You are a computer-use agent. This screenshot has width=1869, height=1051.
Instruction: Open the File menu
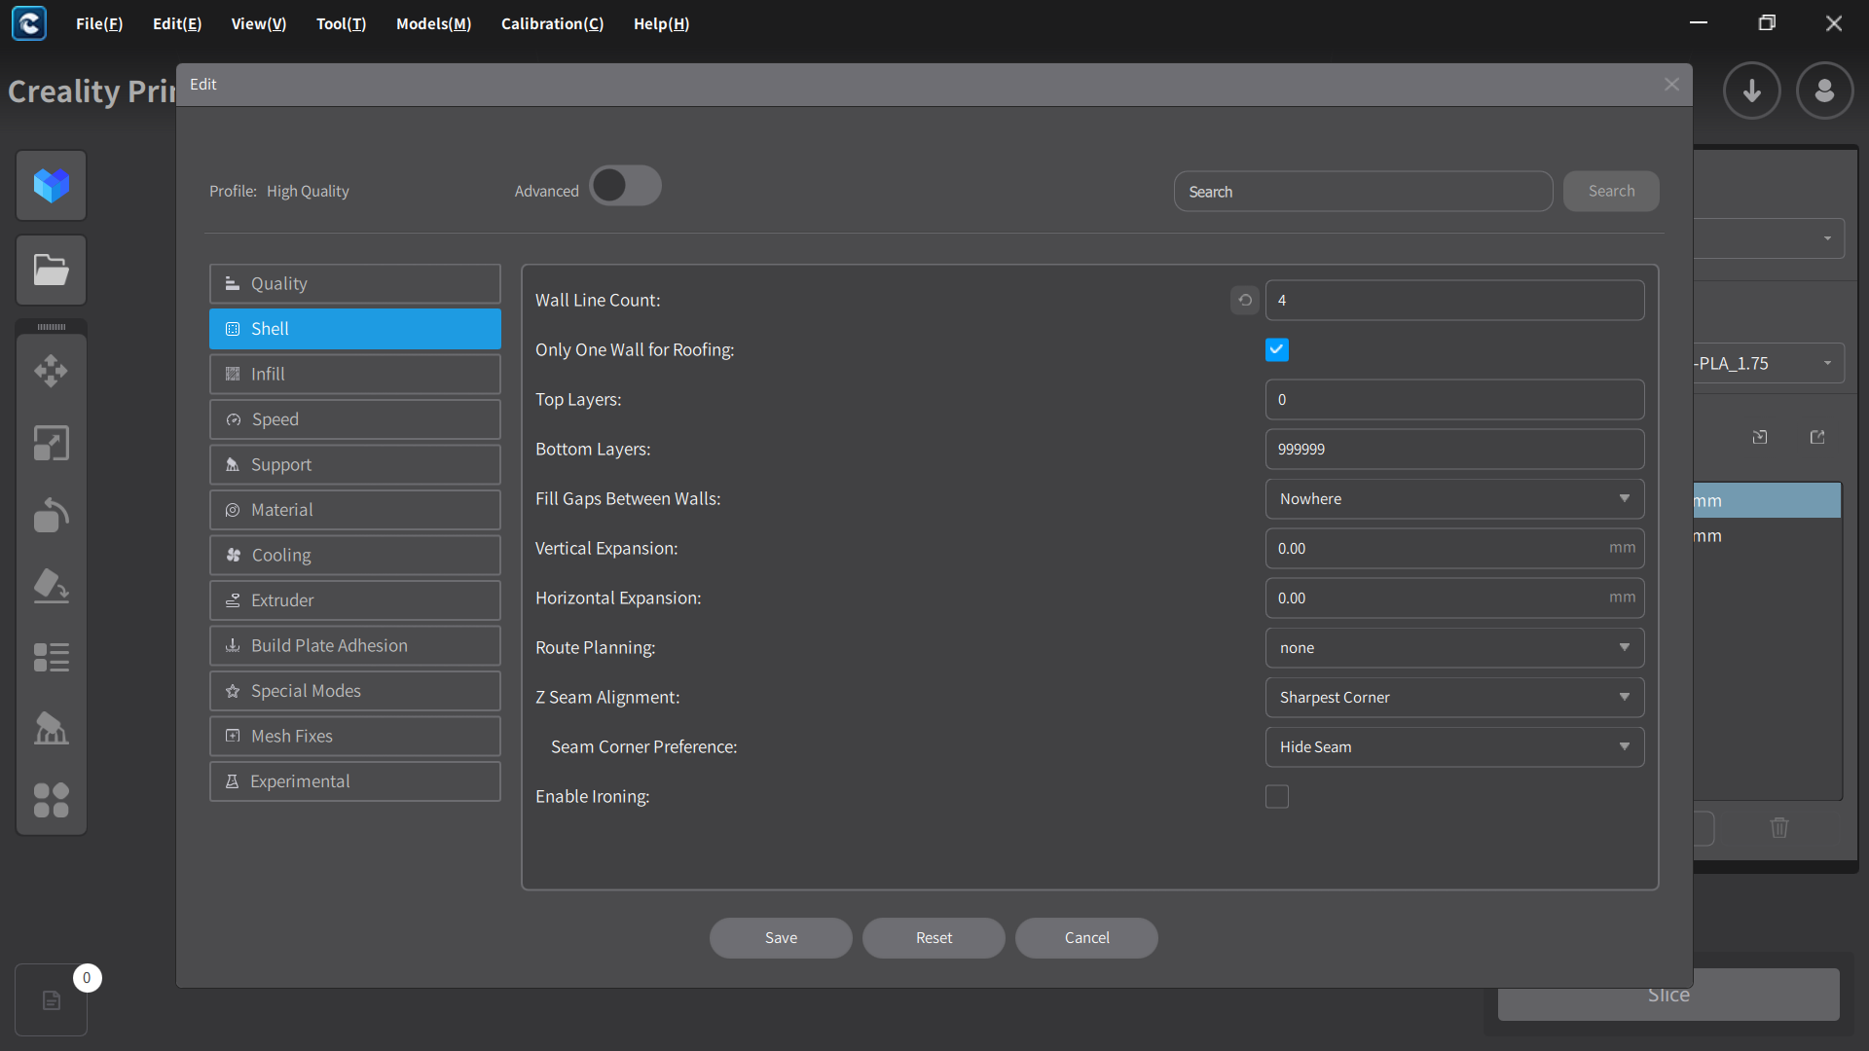point(99,23)
